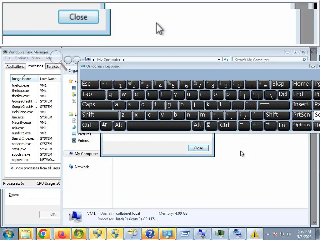The image size is (320, 240).
Task: Switch to the Services tab
Action: tap(53, 67)
